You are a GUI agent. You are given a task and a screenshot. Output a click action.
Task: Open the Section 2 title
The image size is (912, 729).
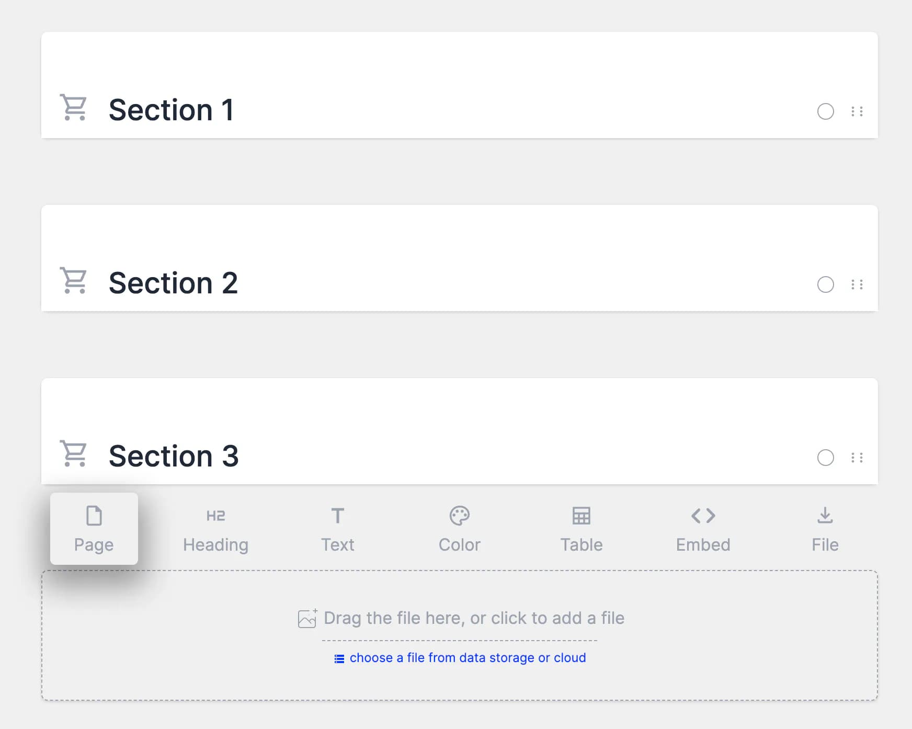click(173, 283)
